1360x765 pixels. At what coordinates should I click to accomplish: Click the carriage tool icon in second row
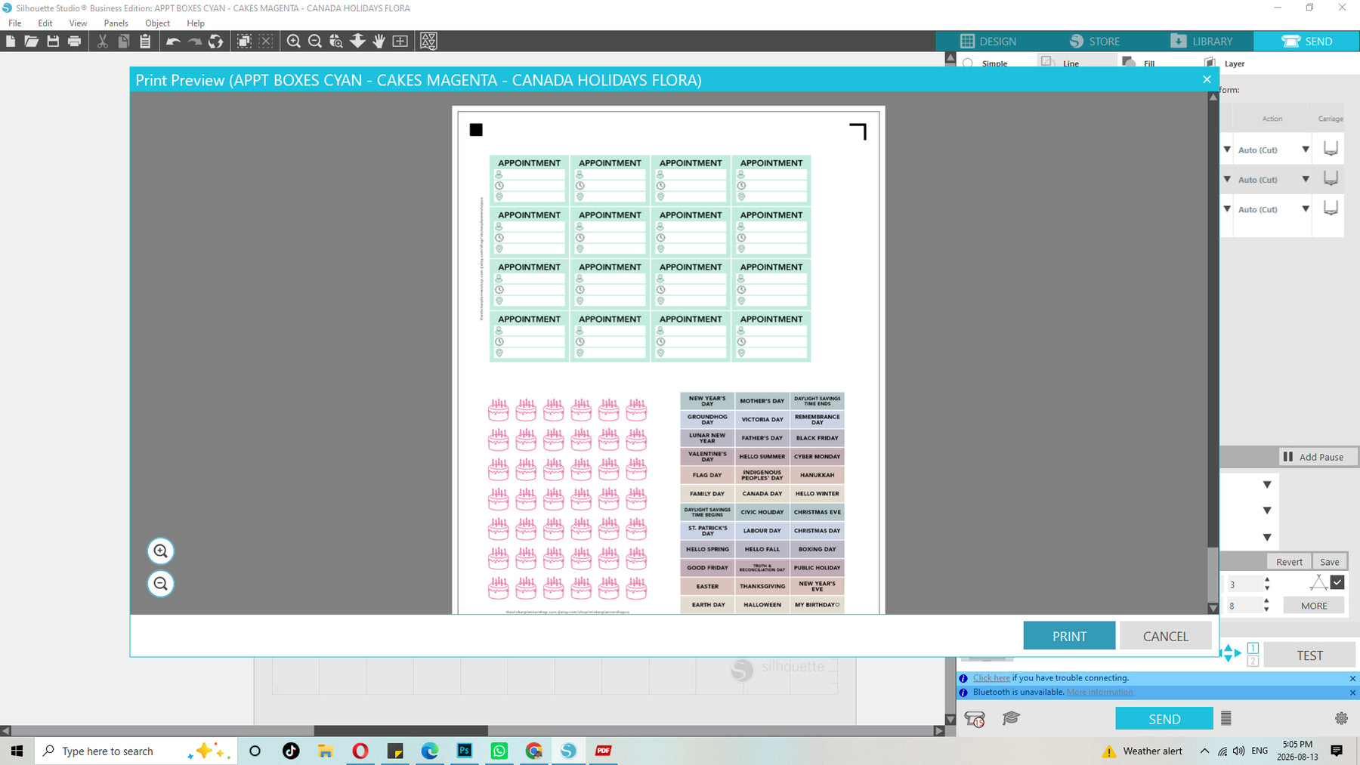point(1331,179)
